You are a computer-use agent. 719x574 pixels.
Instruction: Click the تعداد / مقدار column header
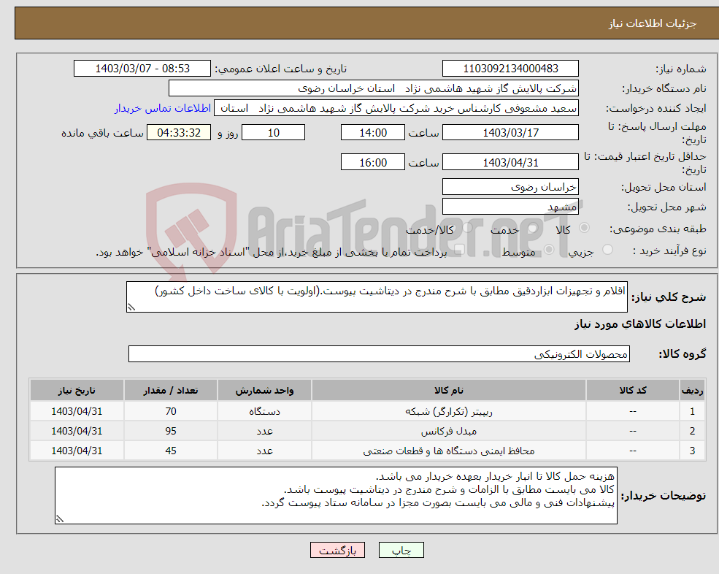point(171,390)
